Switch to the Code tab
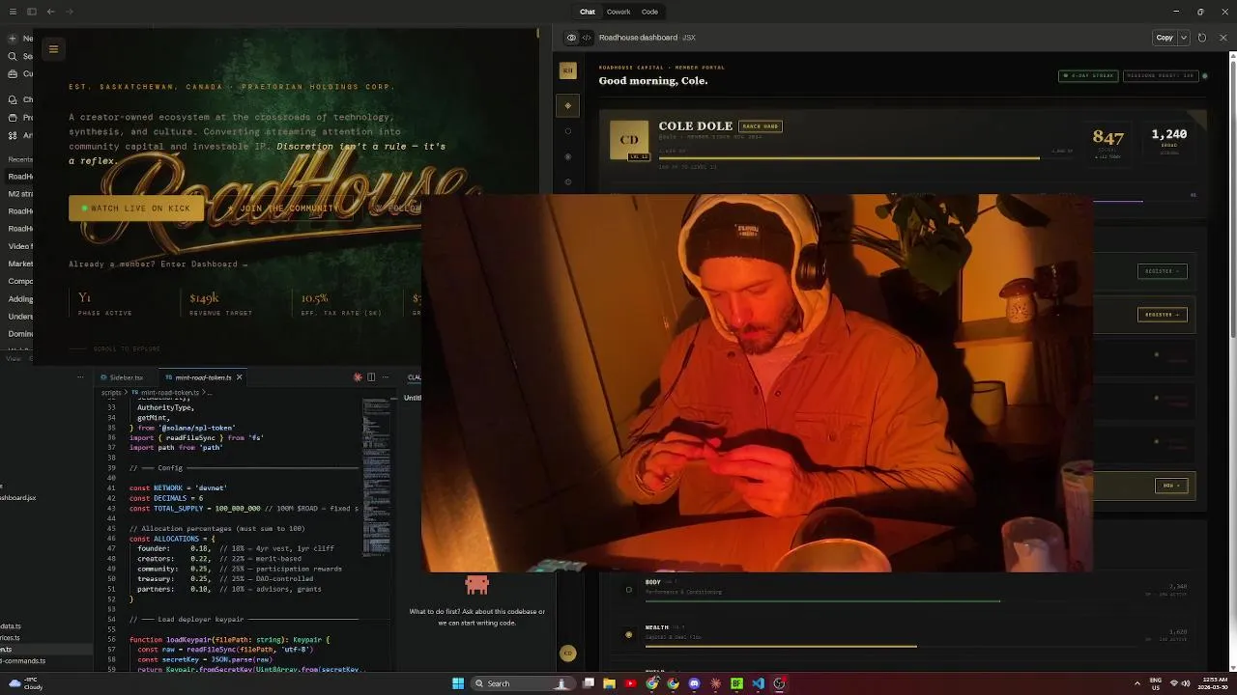The height and width of the screenshot is (695, 1237). (649, 12)
